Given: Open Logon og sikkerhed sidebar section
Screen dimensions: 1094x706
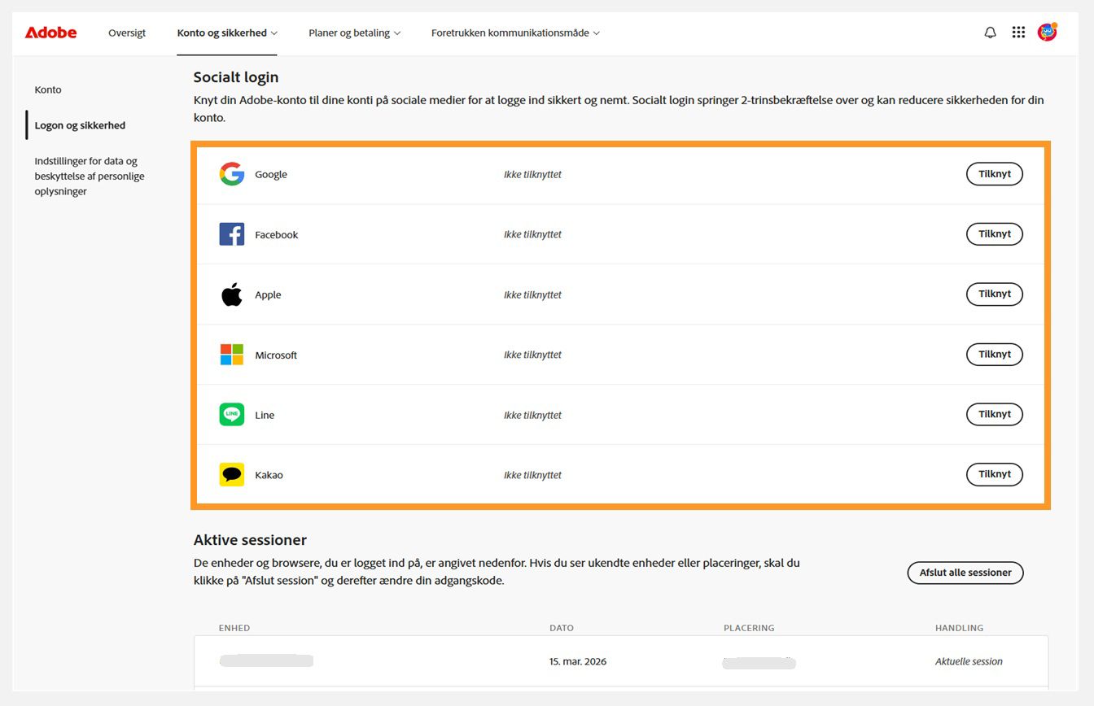Looking at the screenshot, I should [x=80, y=124].
